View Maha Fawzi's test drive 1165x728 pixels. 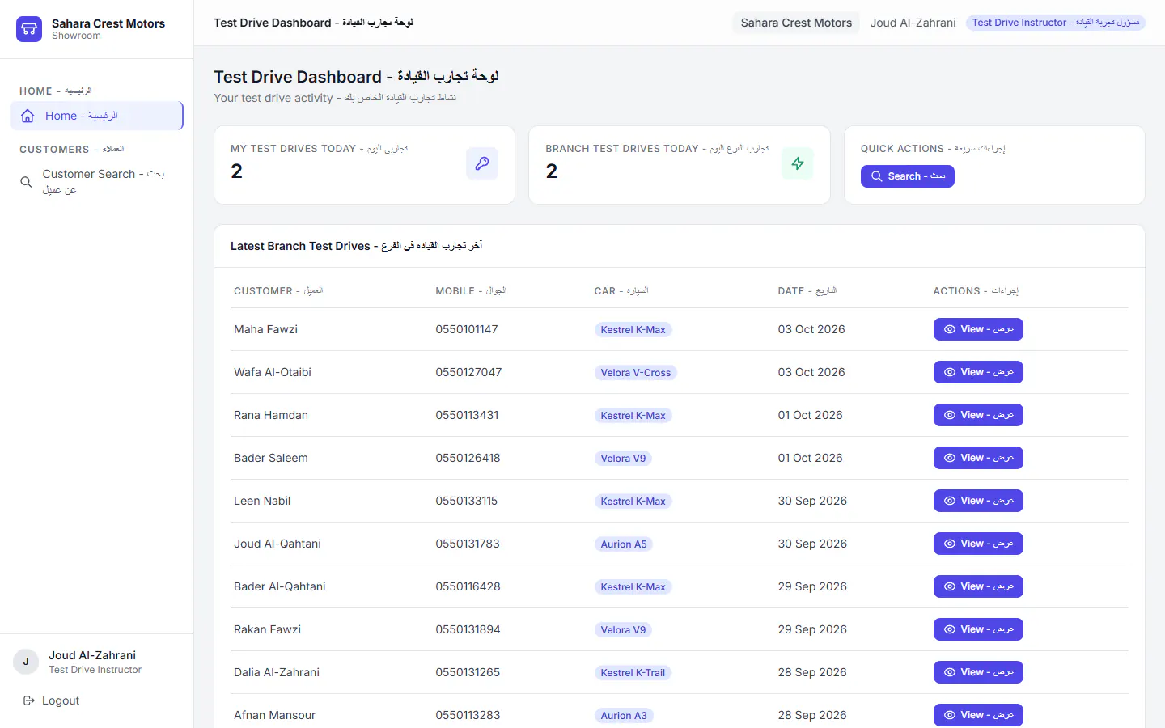(978, 329)
